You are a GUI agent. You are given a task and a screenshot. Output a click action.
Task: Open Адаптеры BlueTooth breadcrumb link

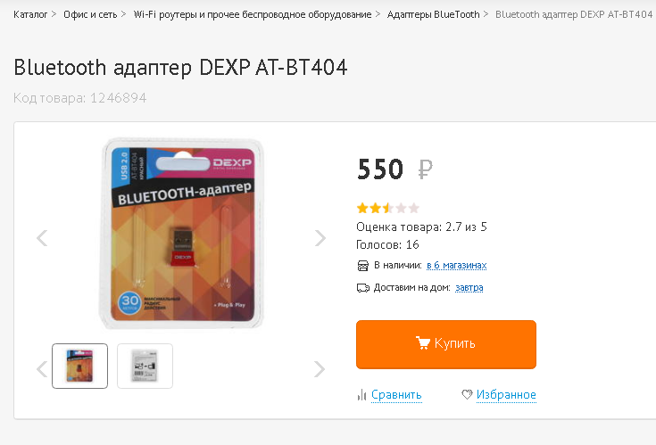433,14
